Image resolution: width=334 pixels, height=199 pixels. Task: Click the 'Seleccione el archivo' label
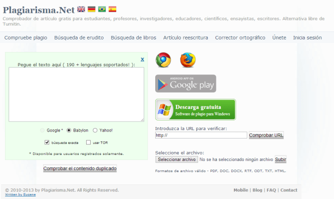tap(180, 153)
